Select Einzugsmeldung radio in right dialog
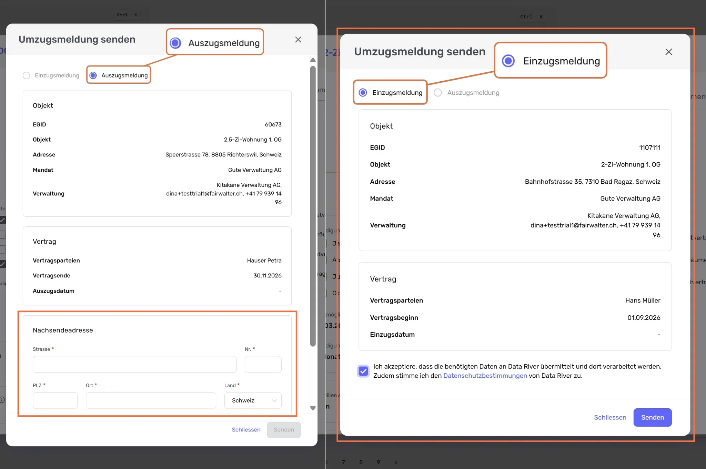Viewport: 706px width, 469px height. pyautogui.click(x=363, y=92)
